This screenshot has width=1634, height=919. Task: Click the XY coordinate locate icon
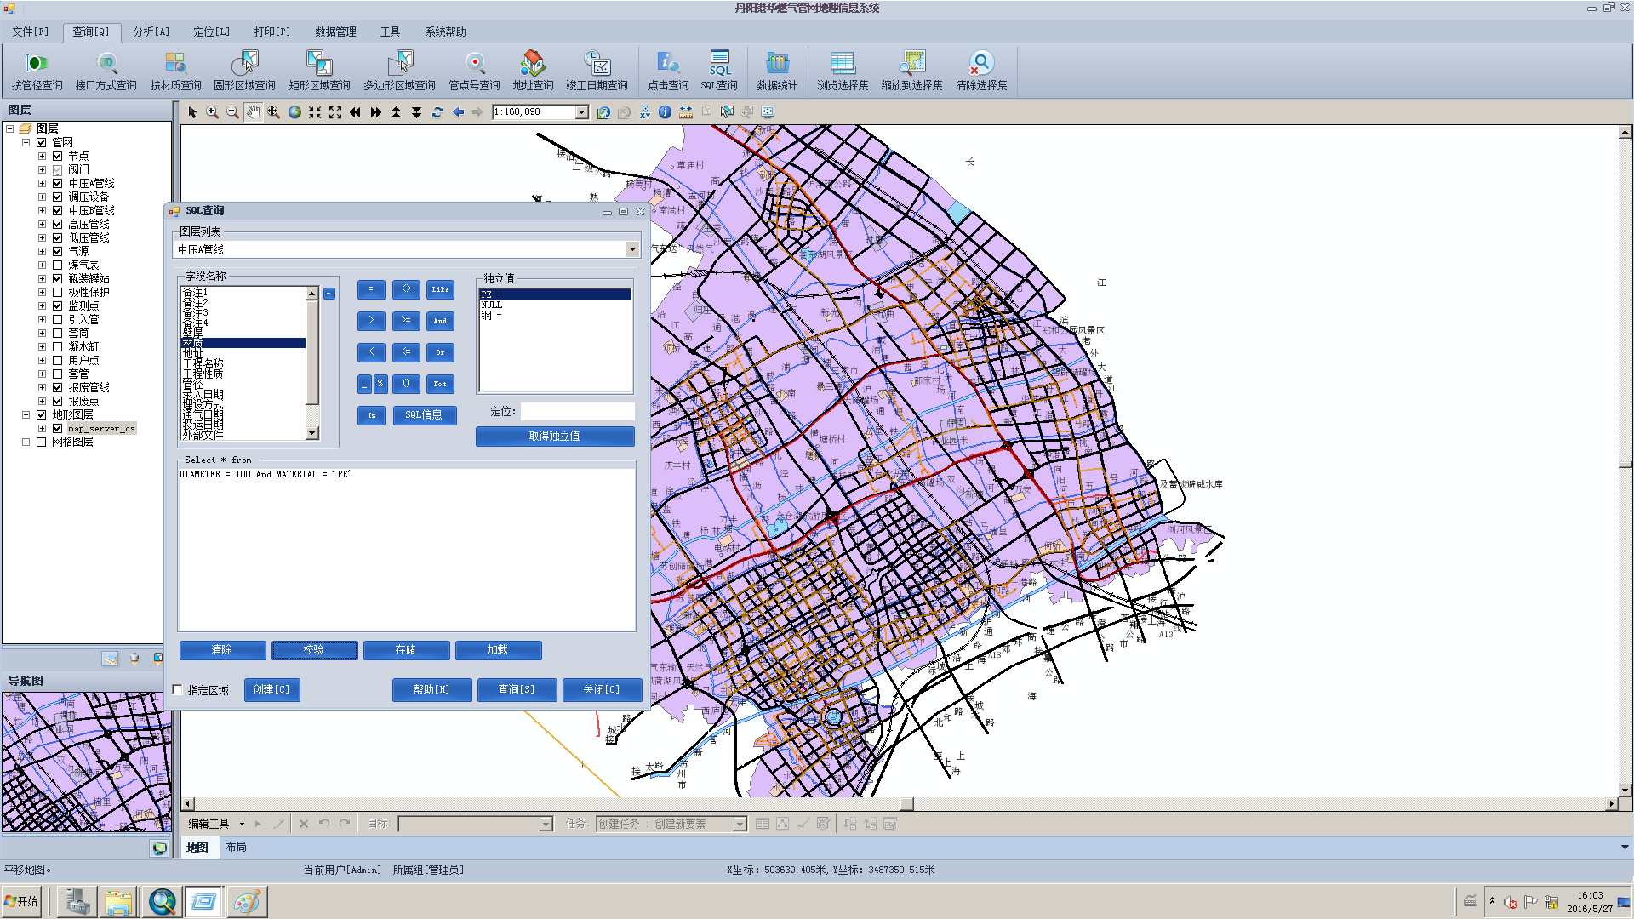pyautogui.click(x=645, y=112)
